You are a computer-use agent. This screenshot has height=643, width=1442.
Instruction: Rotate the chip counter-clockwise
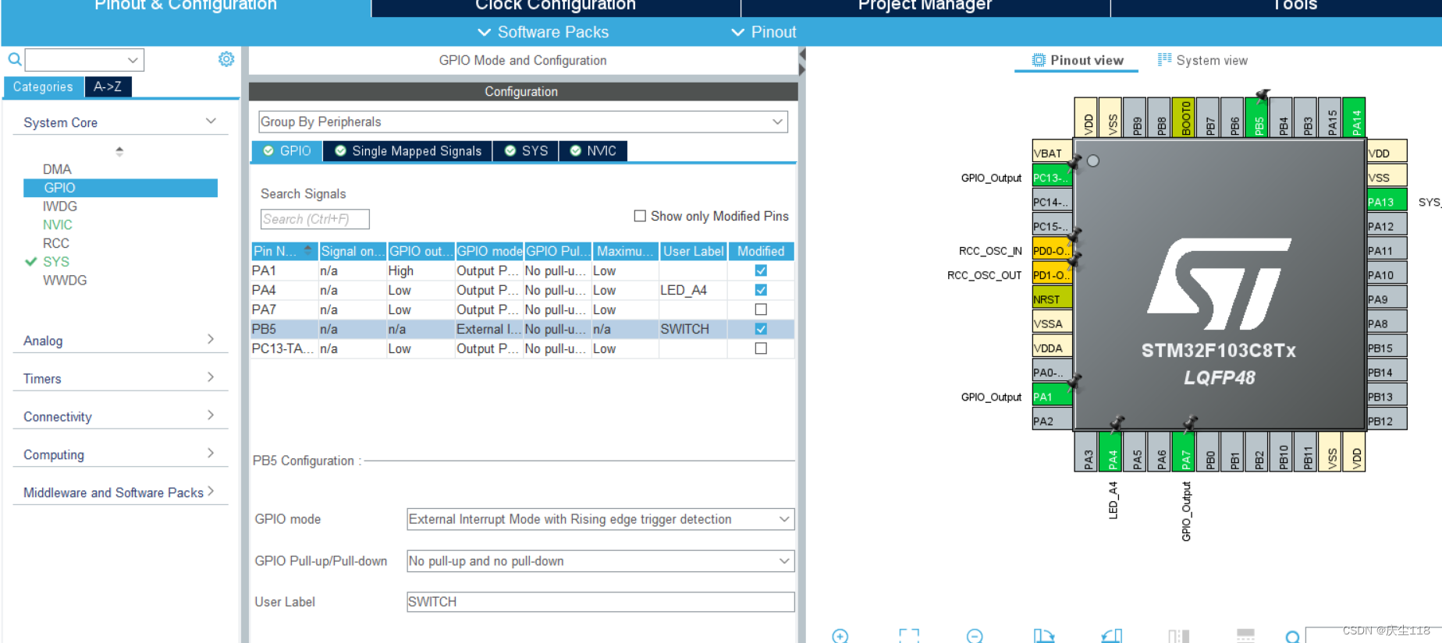(1112, 636)
